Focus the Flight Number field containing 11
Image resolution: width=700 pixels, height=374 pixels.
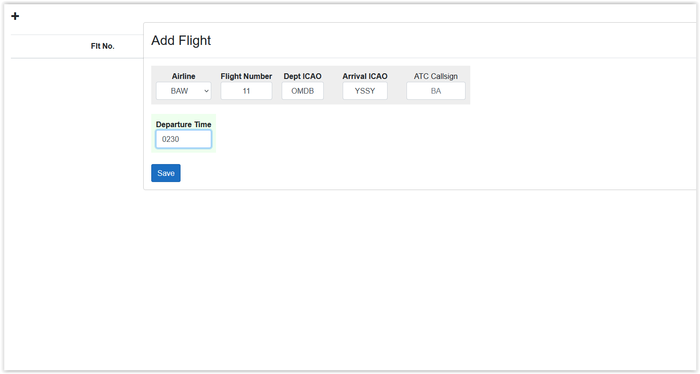(246, 91)
